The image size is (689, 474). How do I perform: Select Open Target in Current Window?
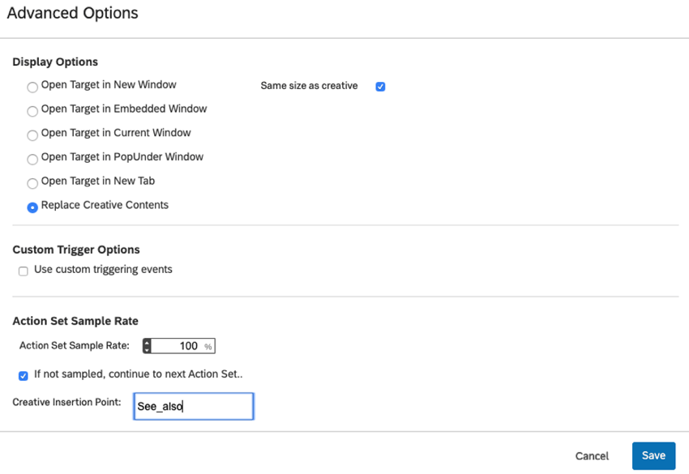pyautogui.click(x=32, y=135)
